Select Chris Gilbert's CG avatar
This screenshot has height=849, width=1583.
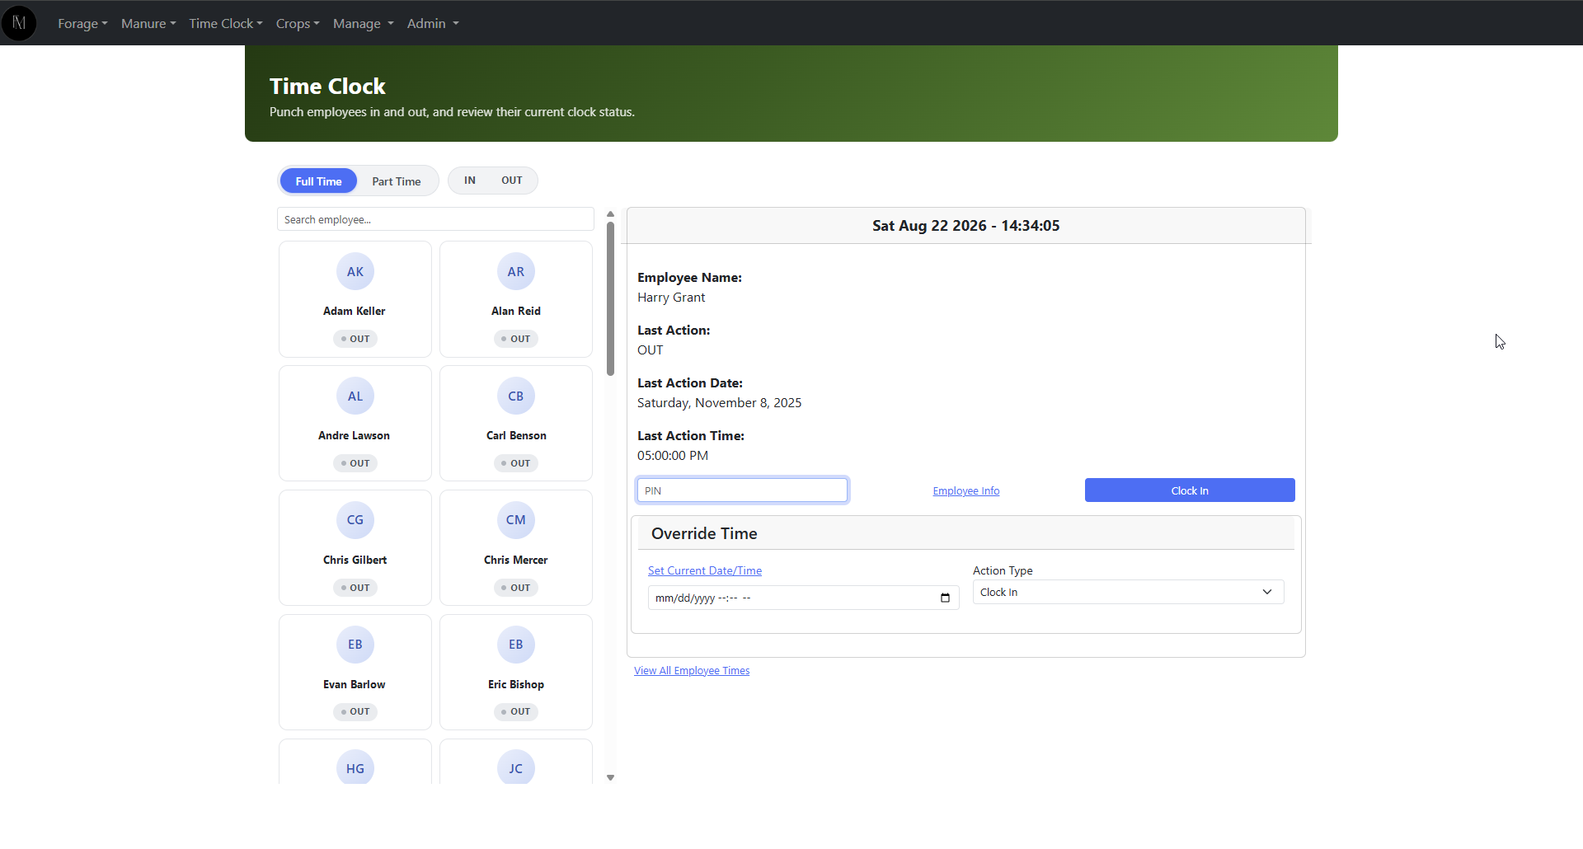(x=355, y=520)
